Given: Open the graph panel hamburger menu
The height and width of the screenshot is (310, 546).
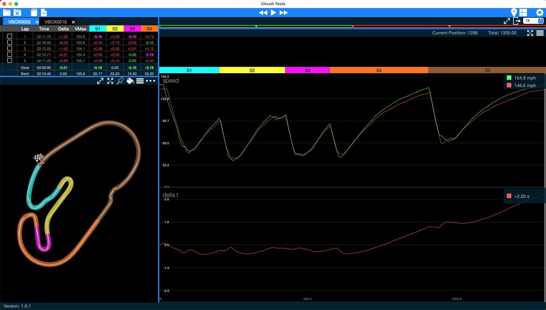Looking at the screenshot, I should [540, 33].
